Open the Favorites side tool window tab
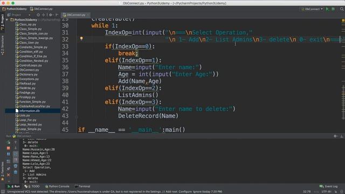345x194 pixels. pos(2,171)
